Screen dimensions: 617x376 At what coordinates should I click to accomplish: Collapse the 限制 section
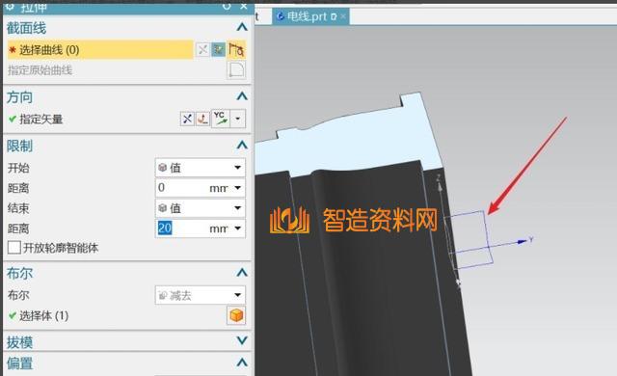(242, 146)
